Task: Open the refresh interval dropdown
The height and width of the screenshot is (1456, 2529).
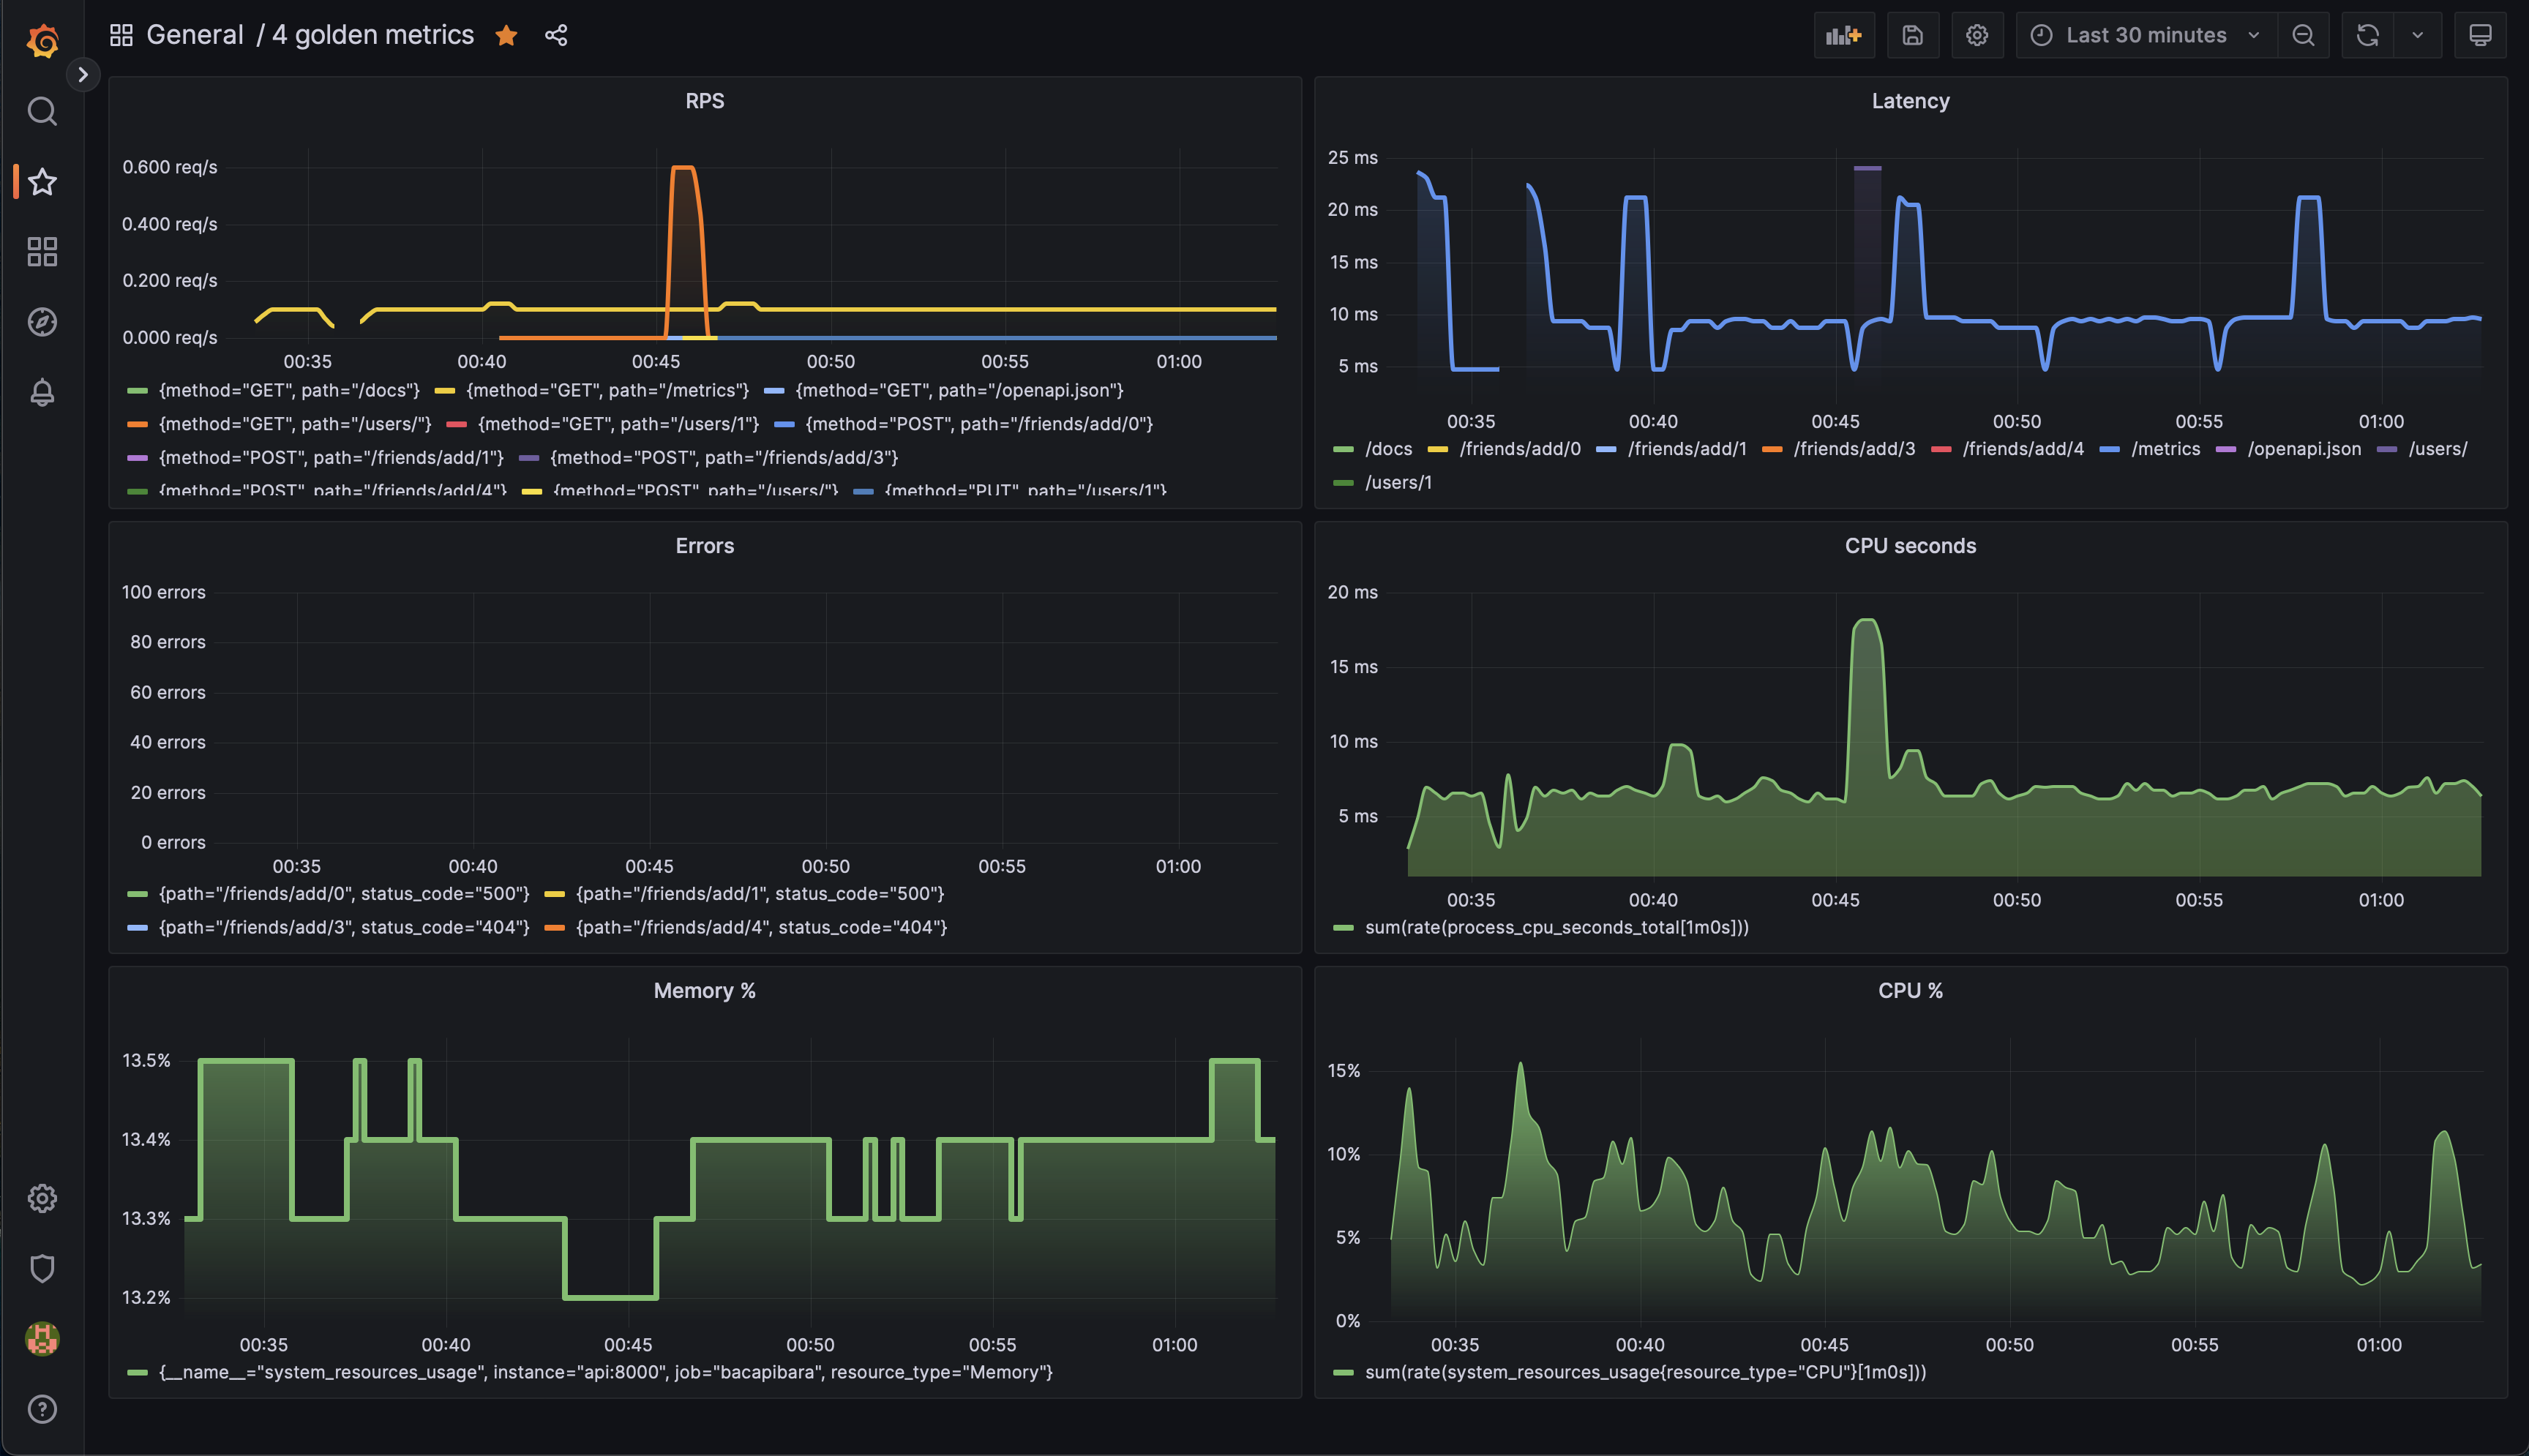Action: [2417, 35]
